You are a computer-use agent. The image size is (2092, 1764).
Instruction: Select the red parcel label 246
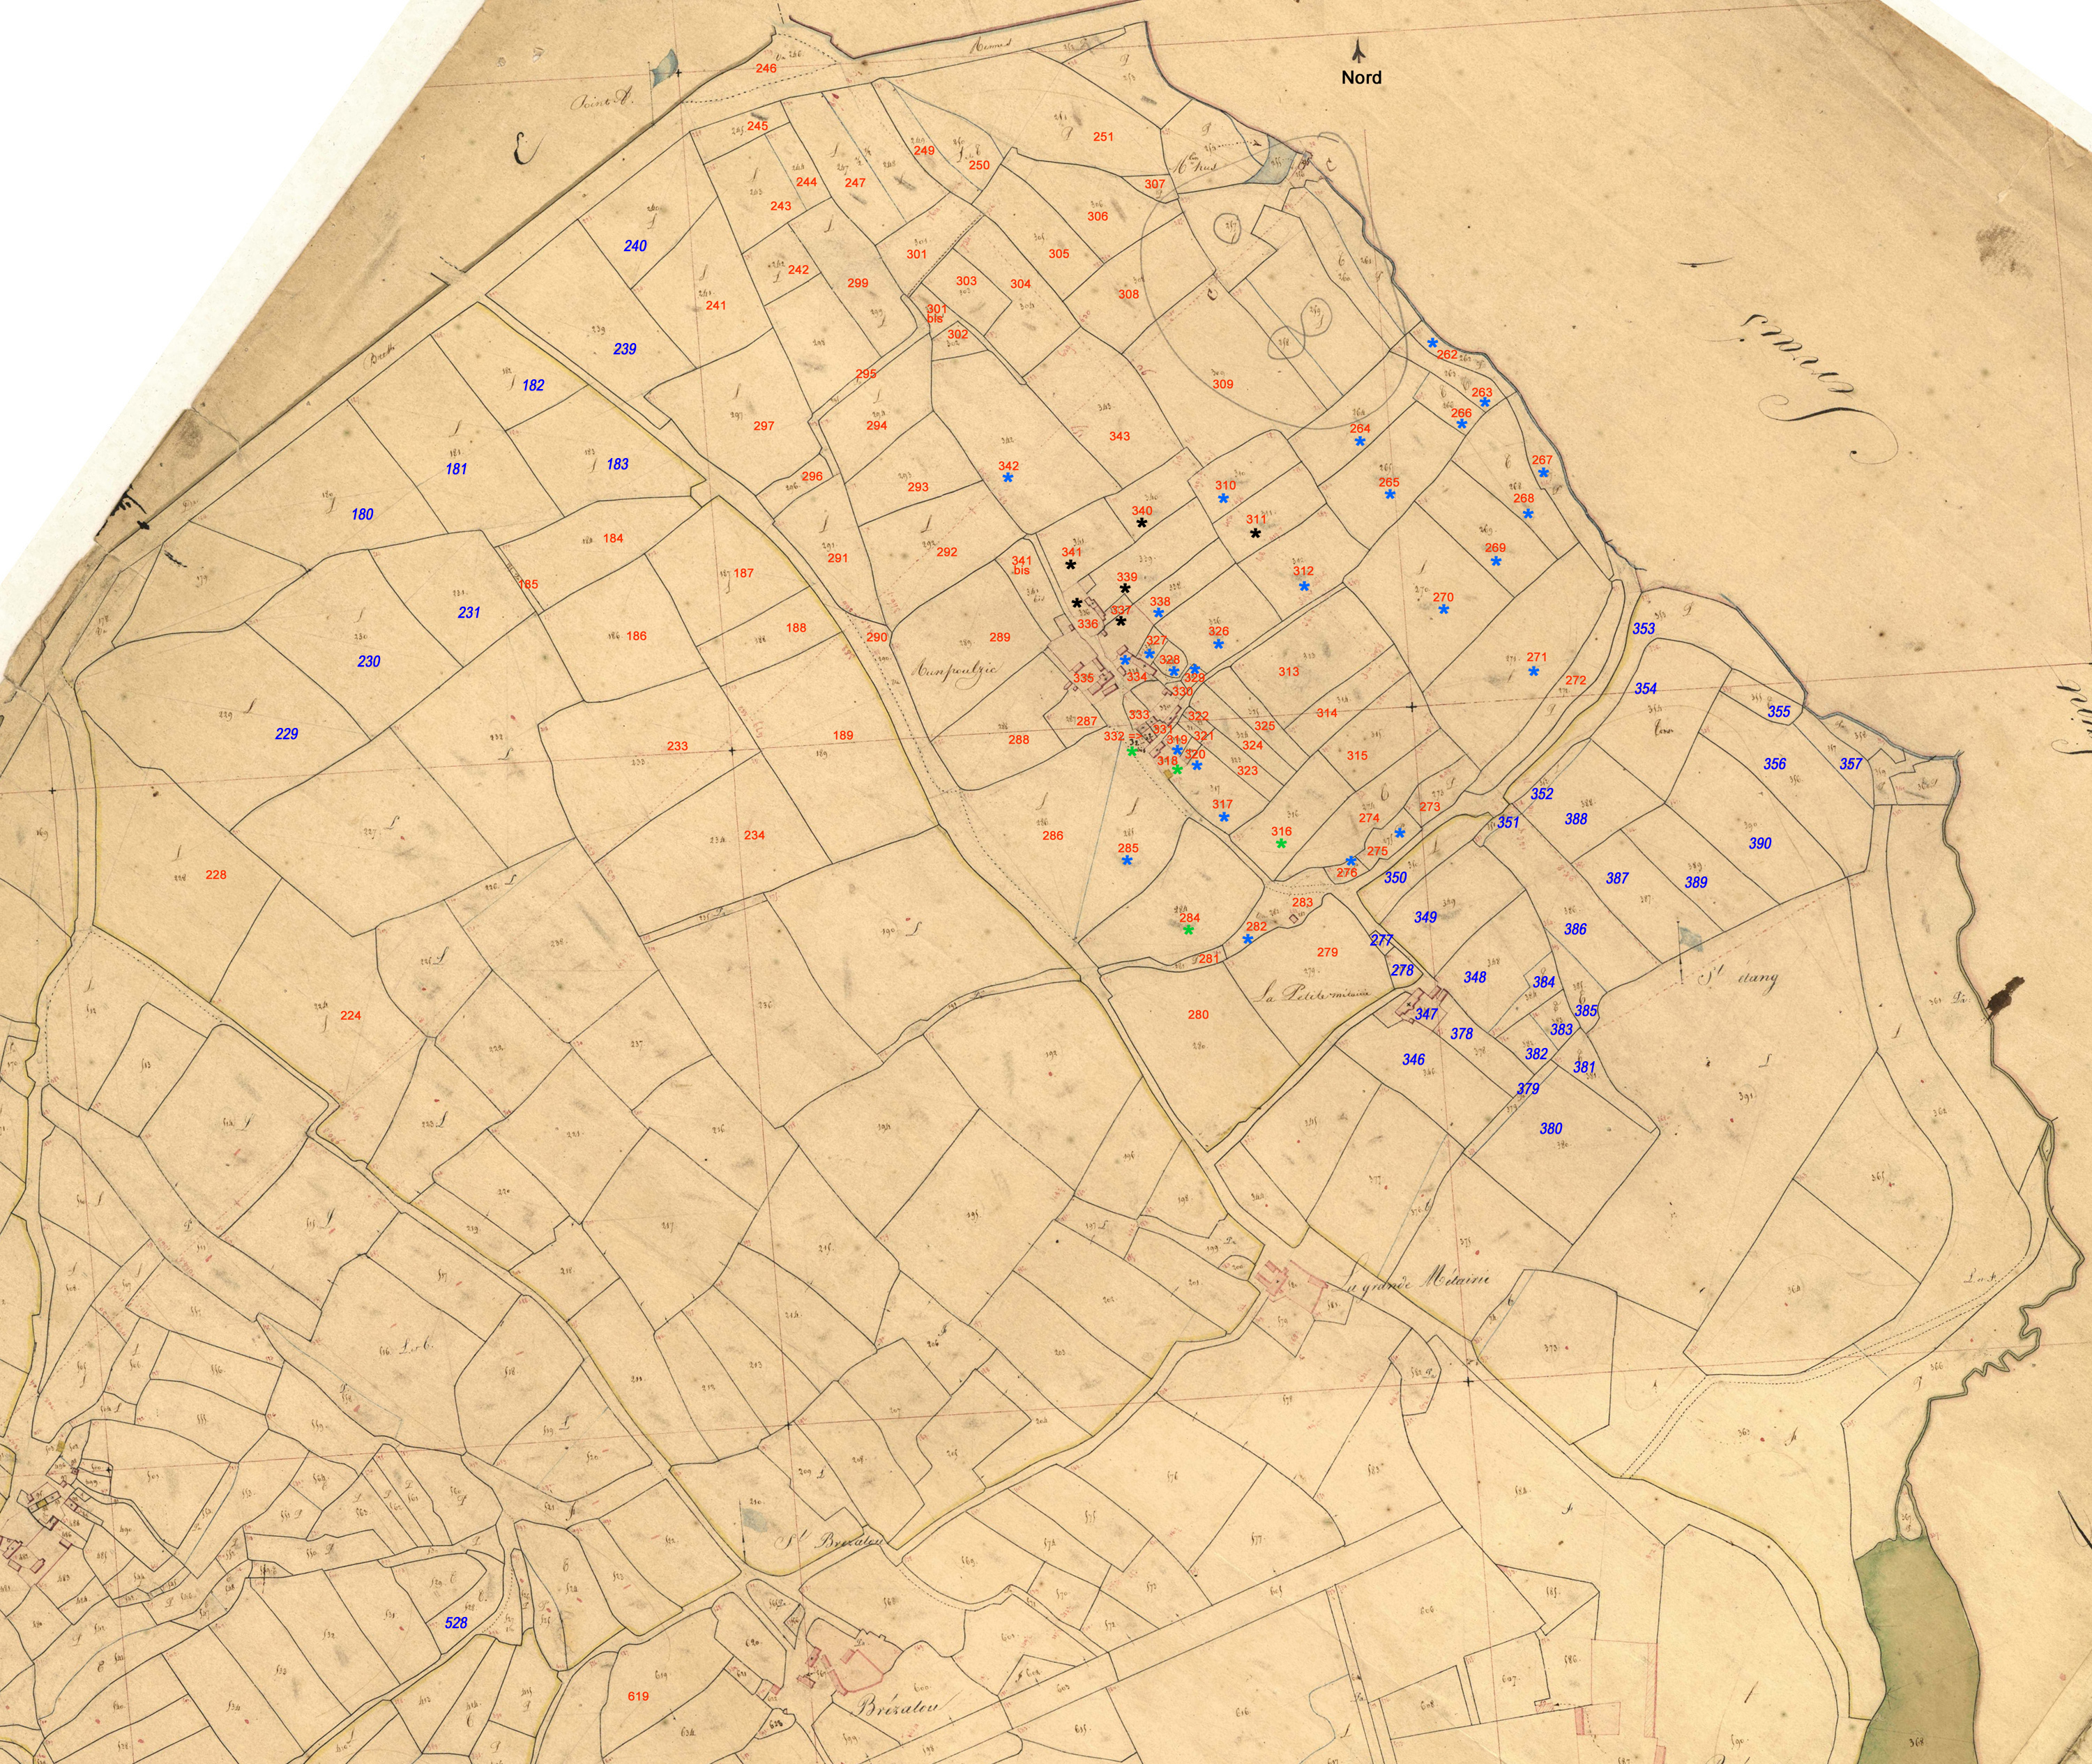[766, 69]
